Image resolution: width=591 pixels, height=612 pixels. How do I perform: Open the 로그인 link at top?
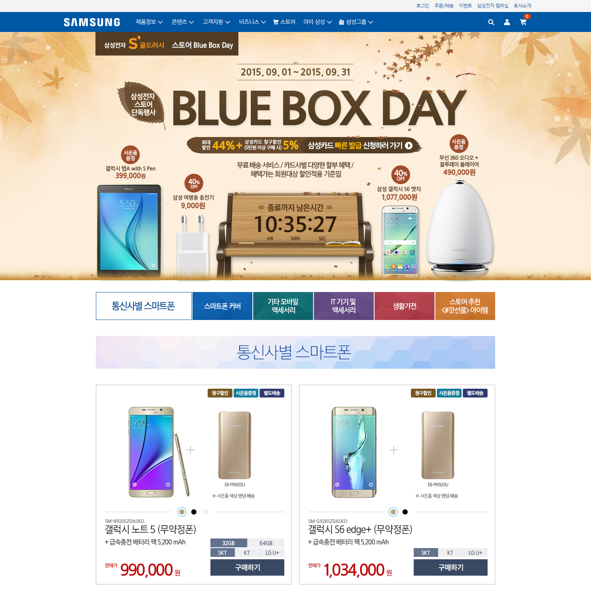(422, 6)
